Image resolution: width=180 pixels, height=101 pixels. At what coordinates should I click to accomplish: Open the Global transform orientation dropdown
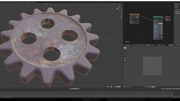tap(40, 4)
